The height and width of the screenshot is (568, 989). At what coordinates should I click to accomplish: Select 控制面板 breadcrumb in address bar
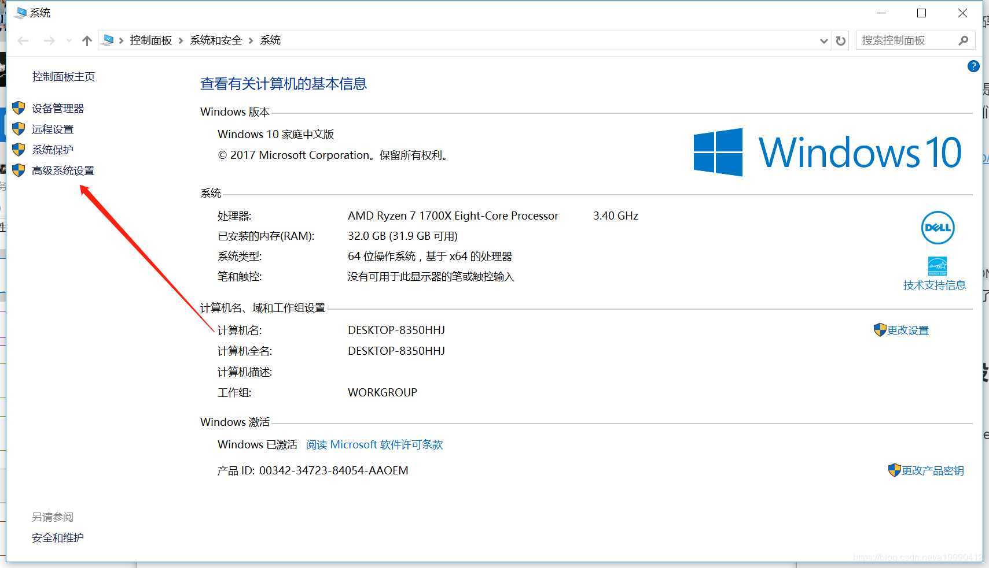(151, 40)
